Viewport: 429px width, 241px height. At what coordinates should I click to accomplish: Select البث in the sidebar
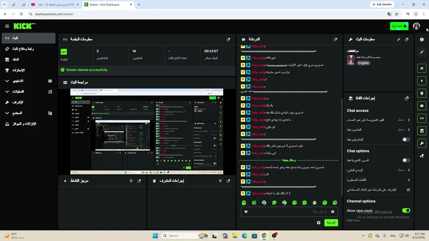pos(28,38)
